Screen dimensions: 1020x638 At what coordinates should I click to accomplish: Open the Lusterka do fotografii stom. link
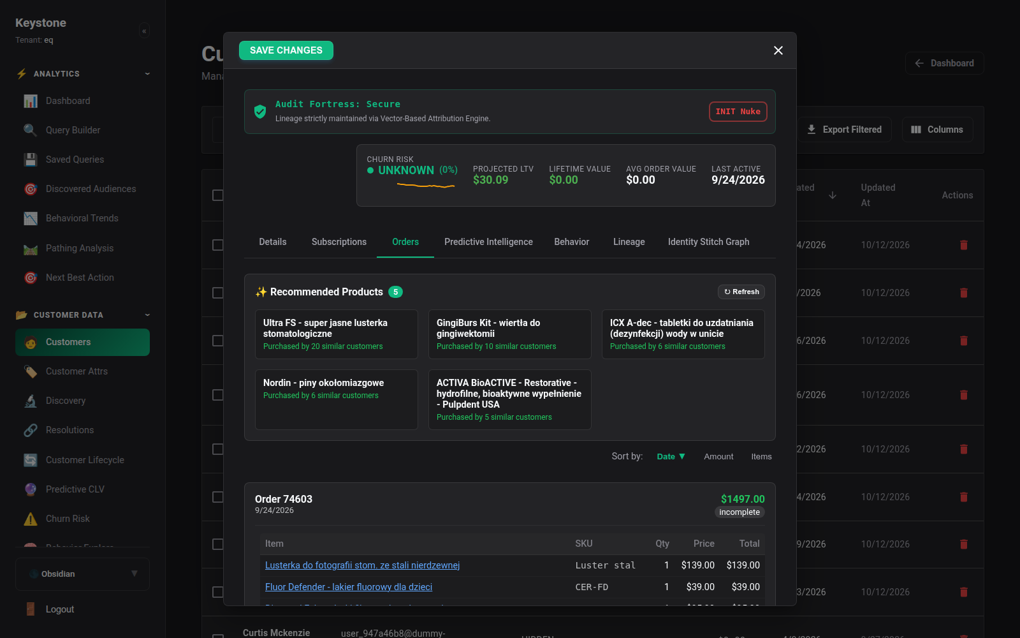(x=362, y=565)
